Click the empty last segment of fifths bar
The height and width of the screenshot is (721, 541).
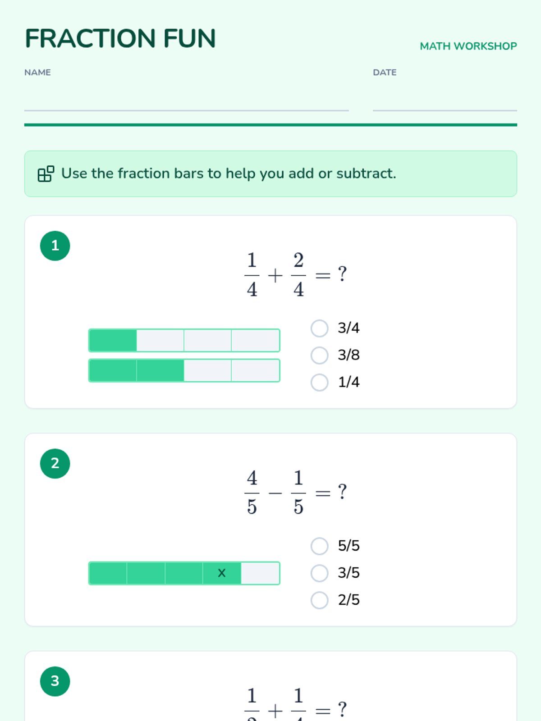tap(260, 573)
